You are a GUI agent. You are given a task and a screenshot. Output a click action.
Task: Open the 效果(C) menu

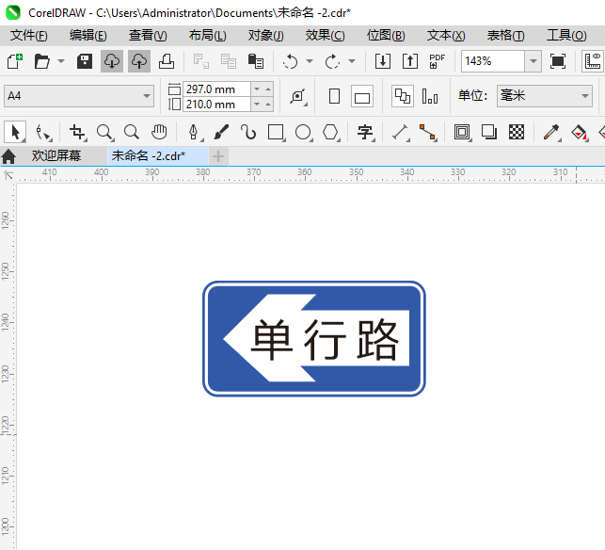click(325, 36)
